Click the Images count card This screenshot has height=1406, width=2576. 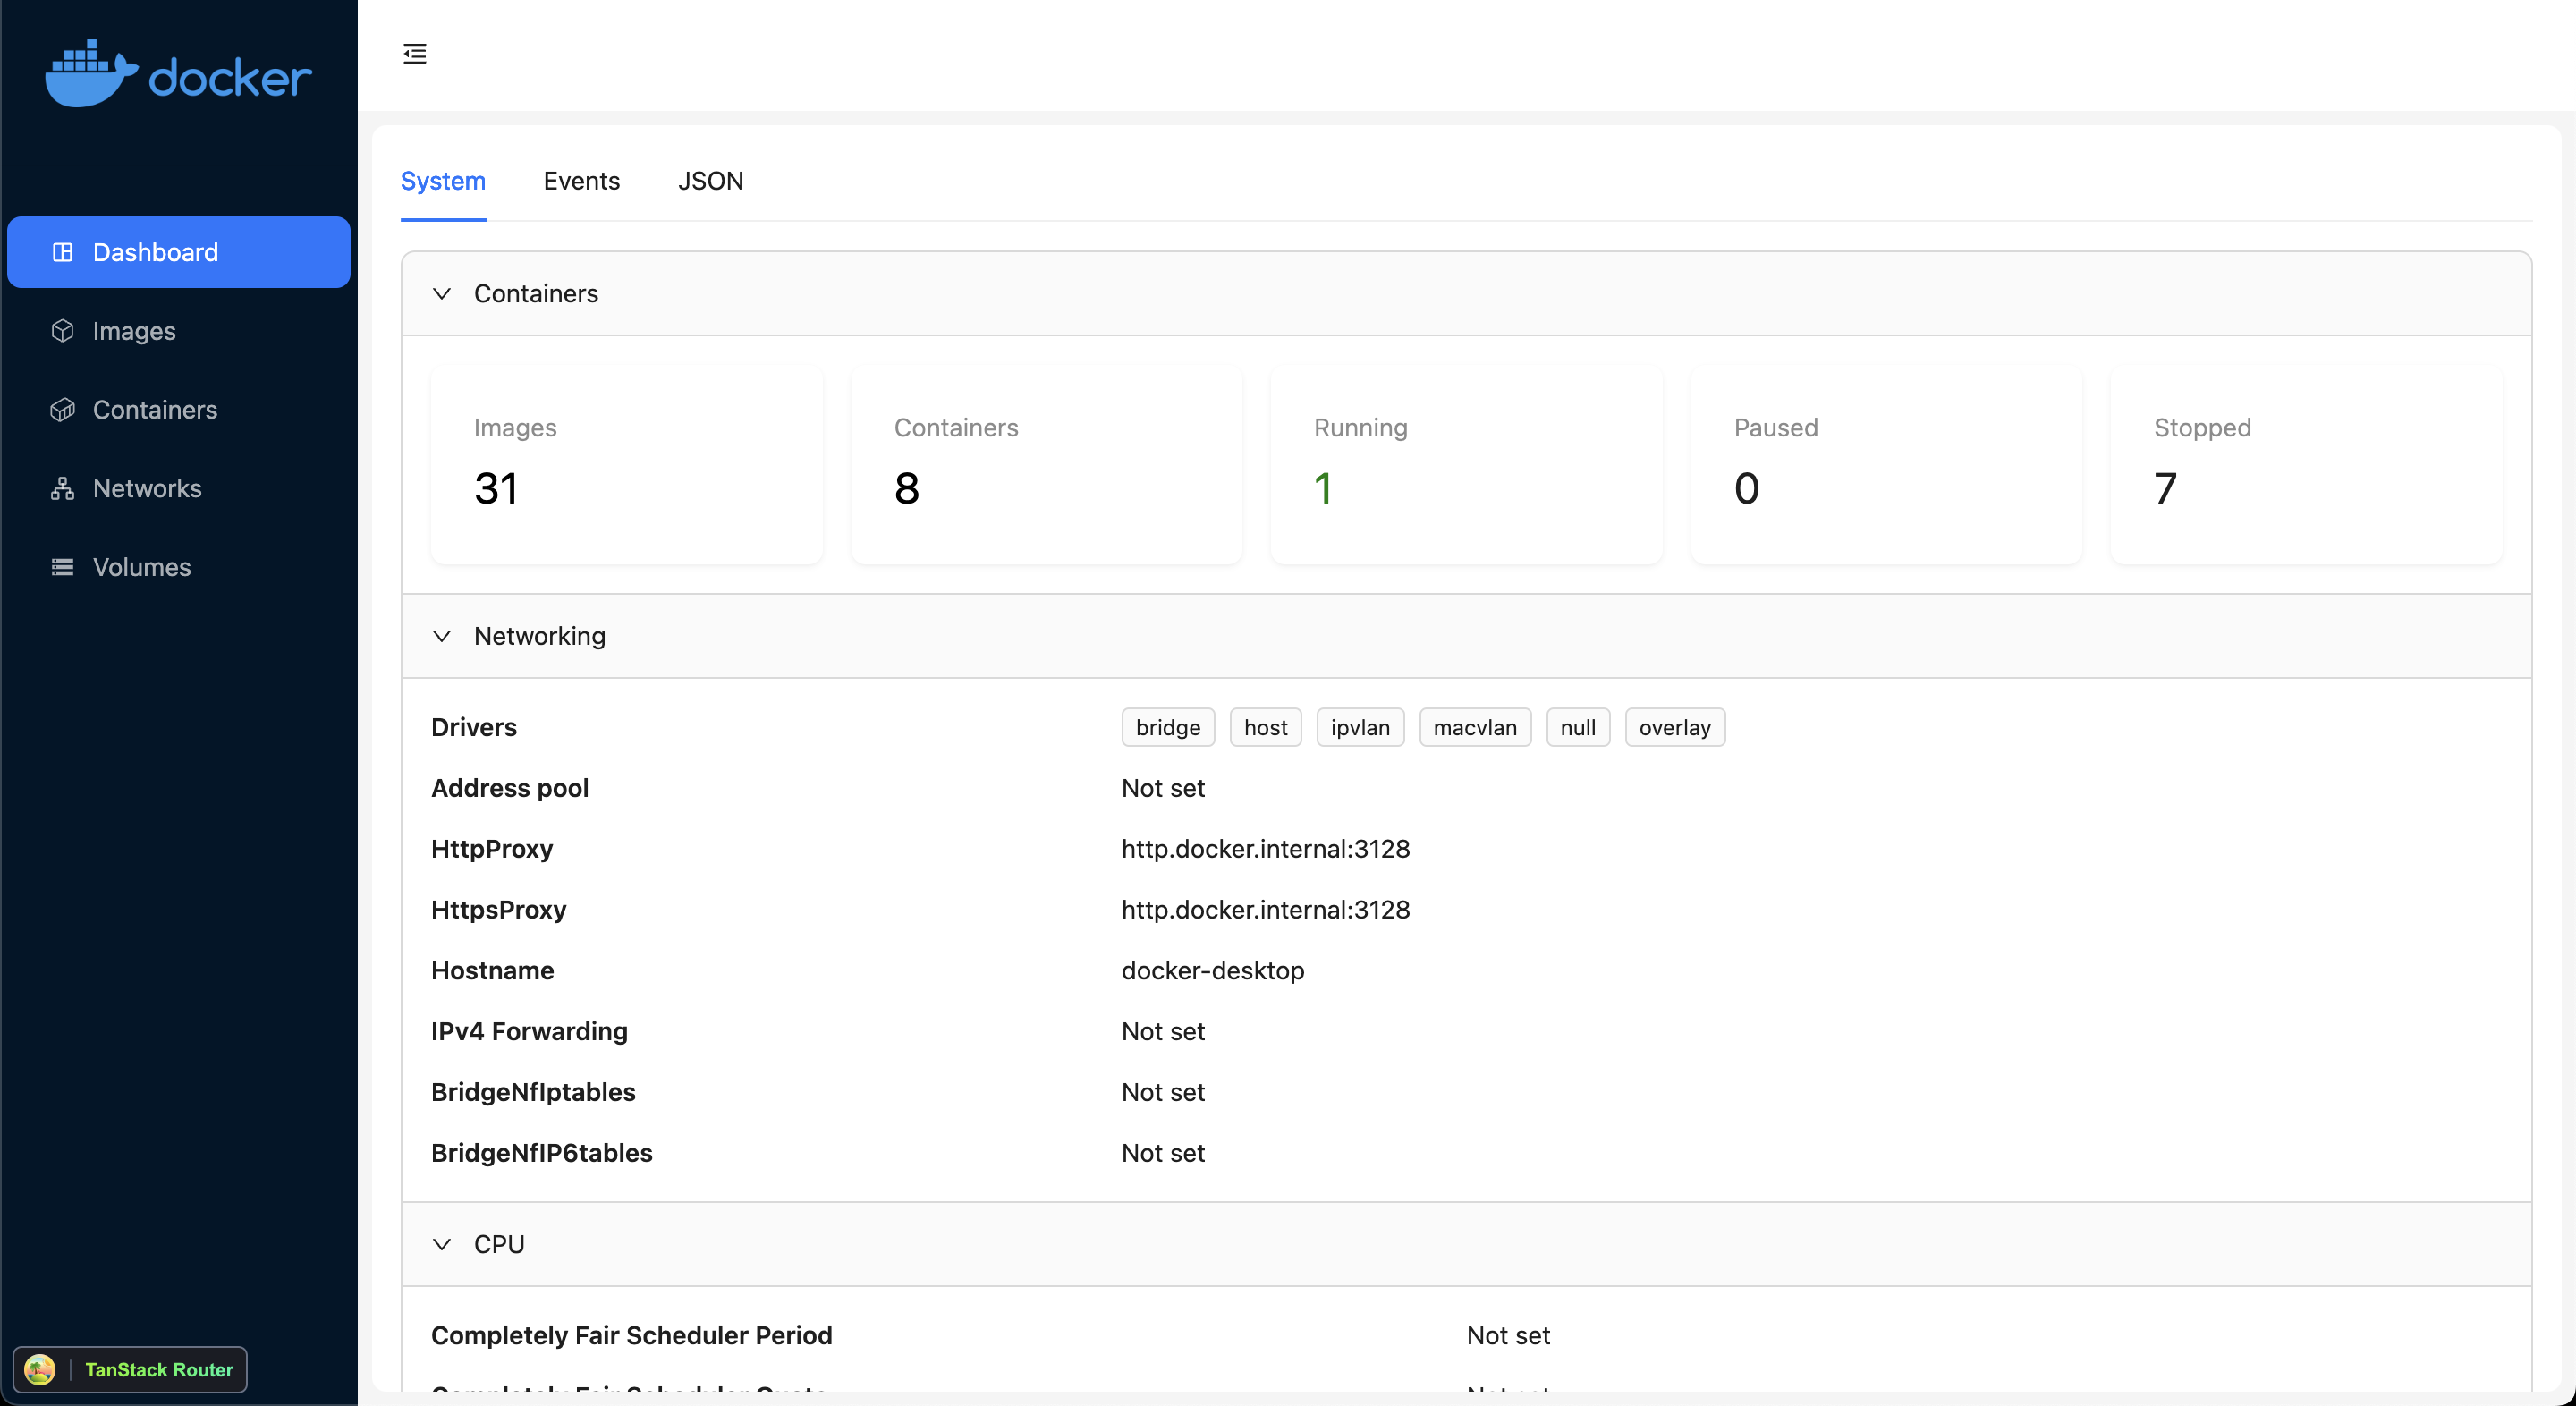pos(626,465)
